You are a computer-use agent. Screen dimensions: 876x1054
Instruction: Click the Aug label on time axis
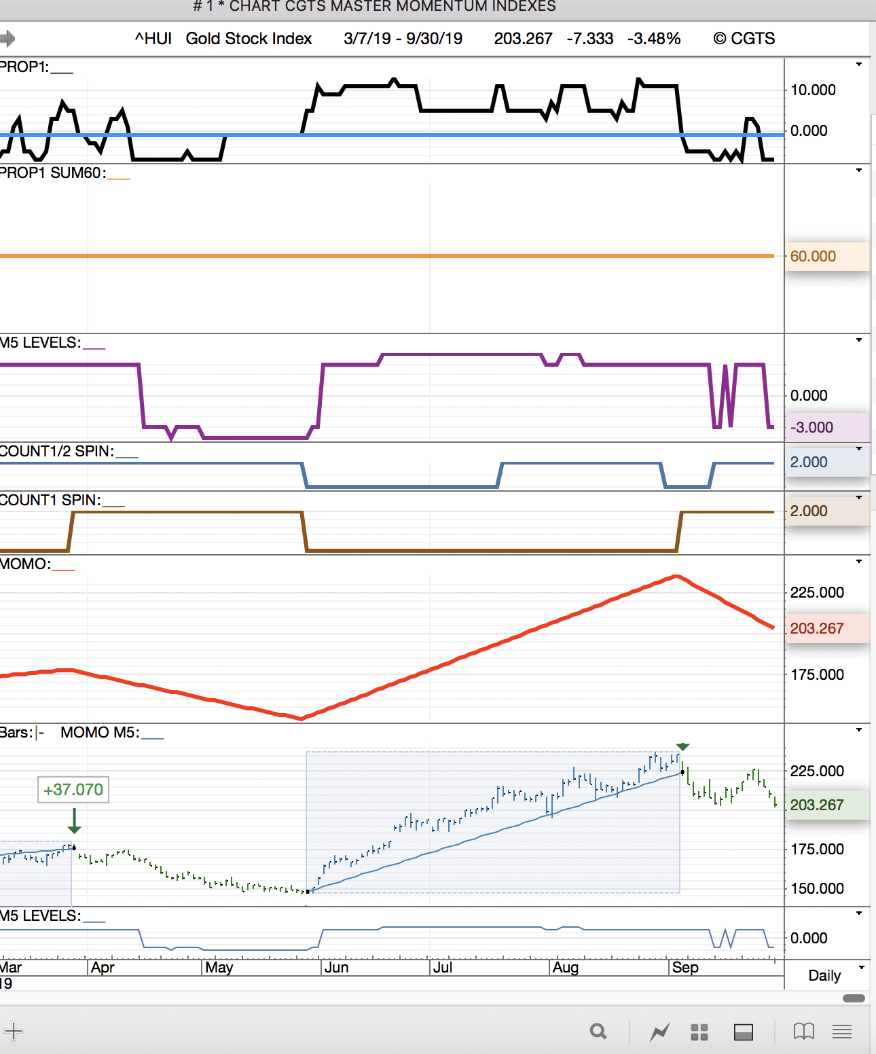click(x=566, y=968)
